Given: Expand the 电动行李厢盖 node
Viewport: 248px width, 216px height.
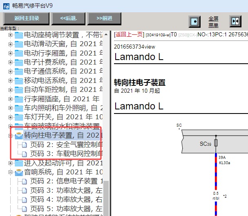Looking at the screenshot, I should (10, 53).
